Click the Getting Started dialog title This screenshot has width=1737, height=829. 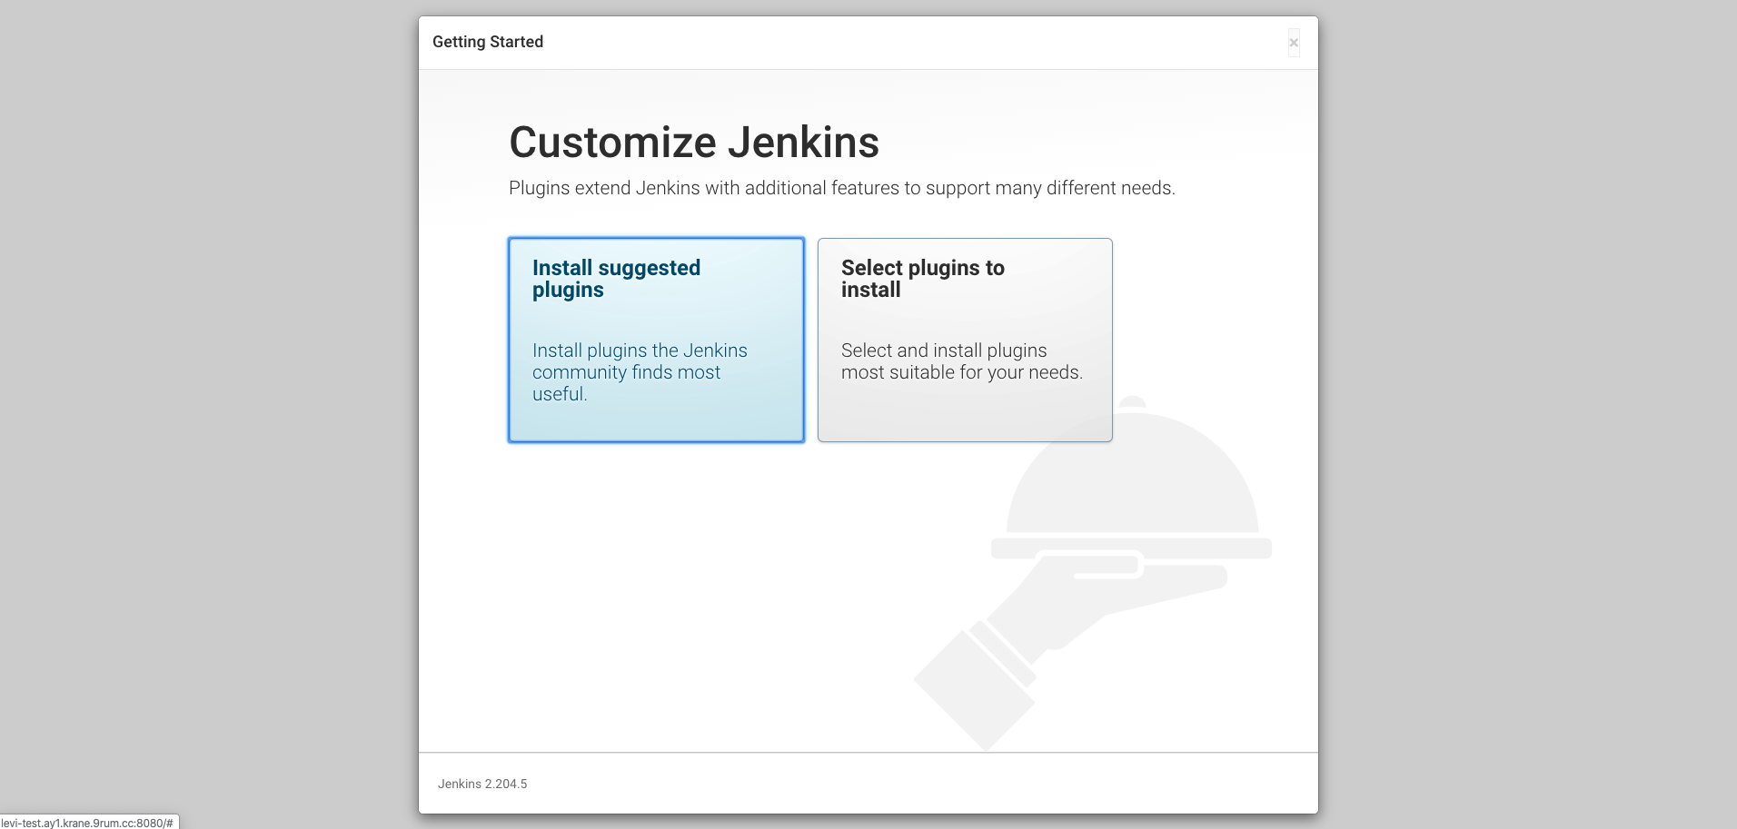point(488,42)
